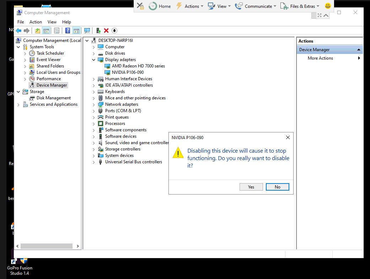Screen dimensions: 370x279
Task: Click the Ports (COM & LPT) icon
Action: pyautogui.click(x=101, y=111)
